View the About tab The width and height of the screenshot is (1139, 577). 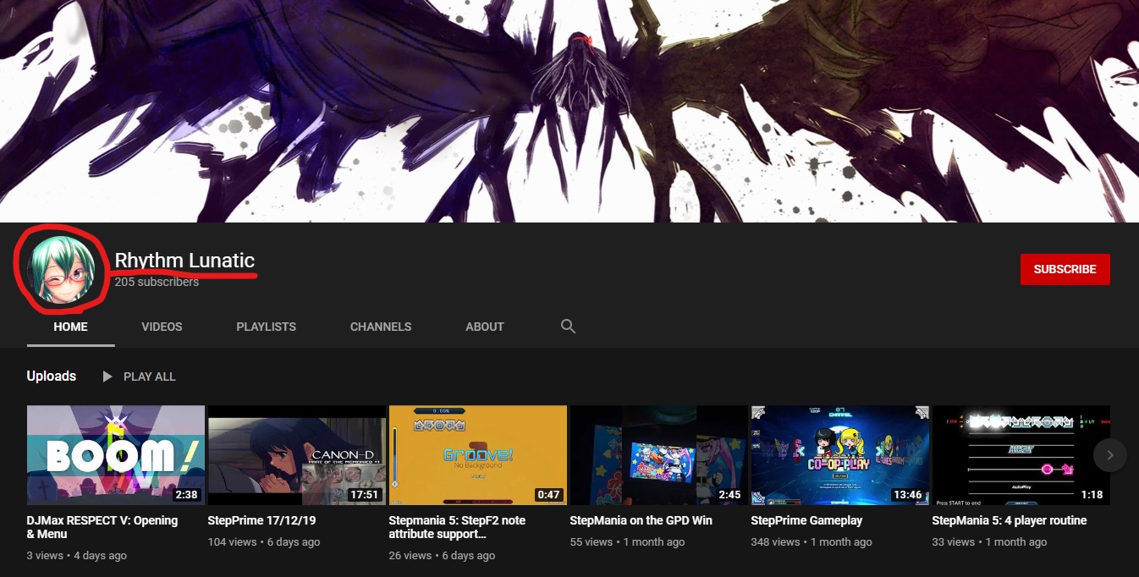pyautogui.click(x=485, y=327)
